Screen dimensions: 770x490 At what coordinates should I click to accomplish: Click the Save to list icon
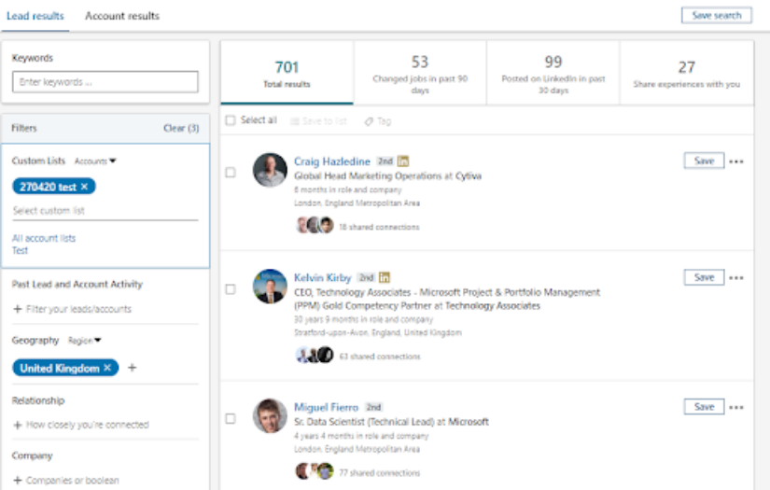[295, 121]
